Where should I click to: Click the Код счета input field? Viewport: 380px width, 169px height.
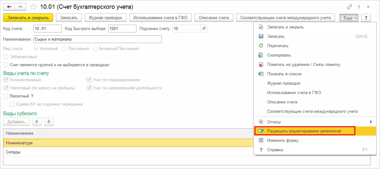point(47,28)
